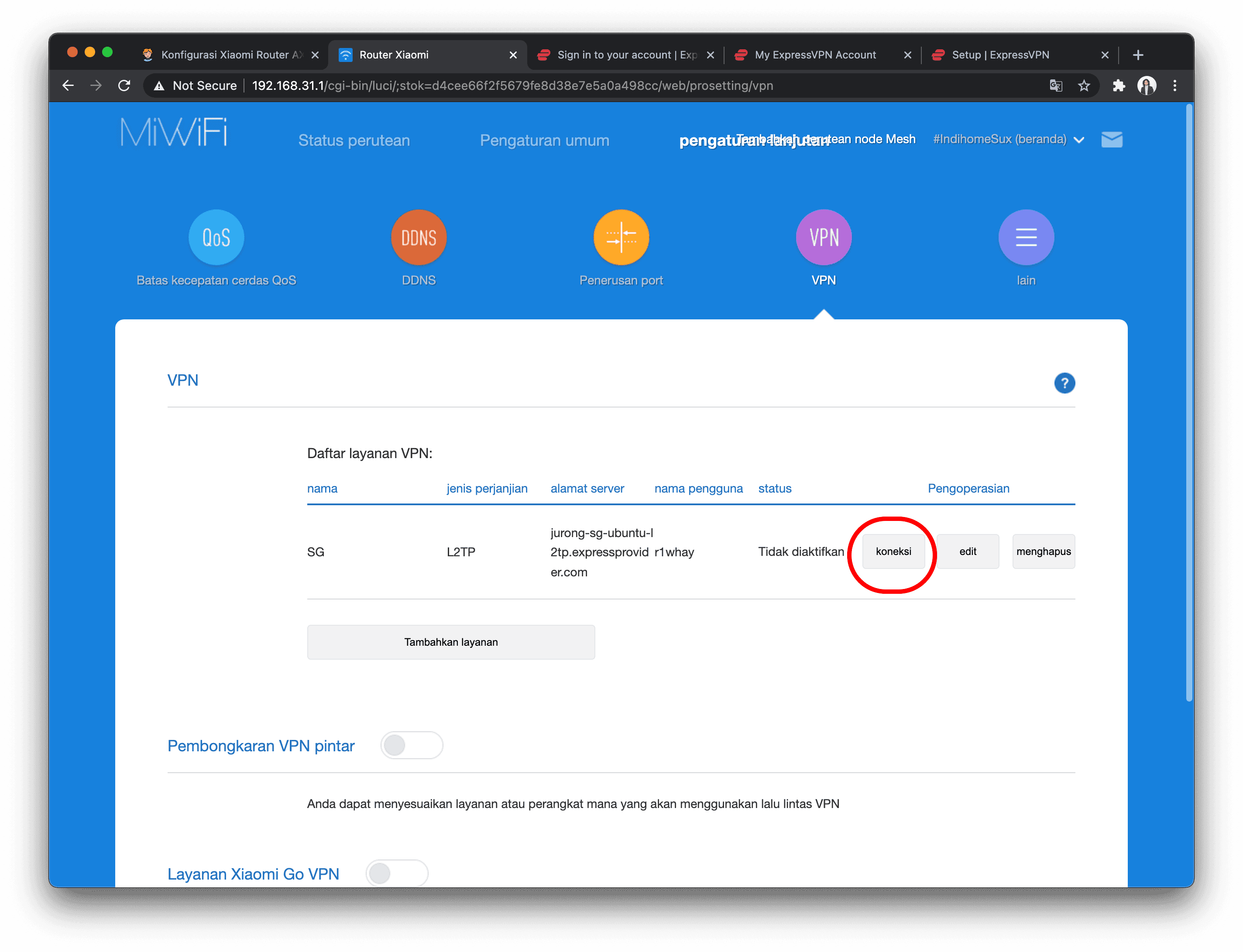
Task: Open the QoS smart speed limit icon
Action: (x=216, y=237)
